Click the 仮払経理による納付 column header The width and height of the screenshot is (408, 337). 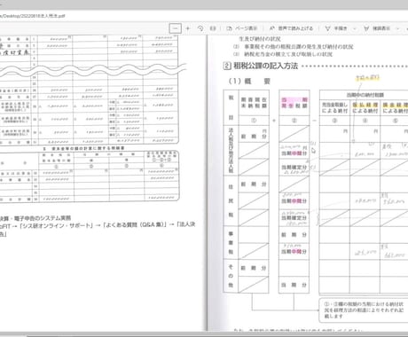pos(365,107)
